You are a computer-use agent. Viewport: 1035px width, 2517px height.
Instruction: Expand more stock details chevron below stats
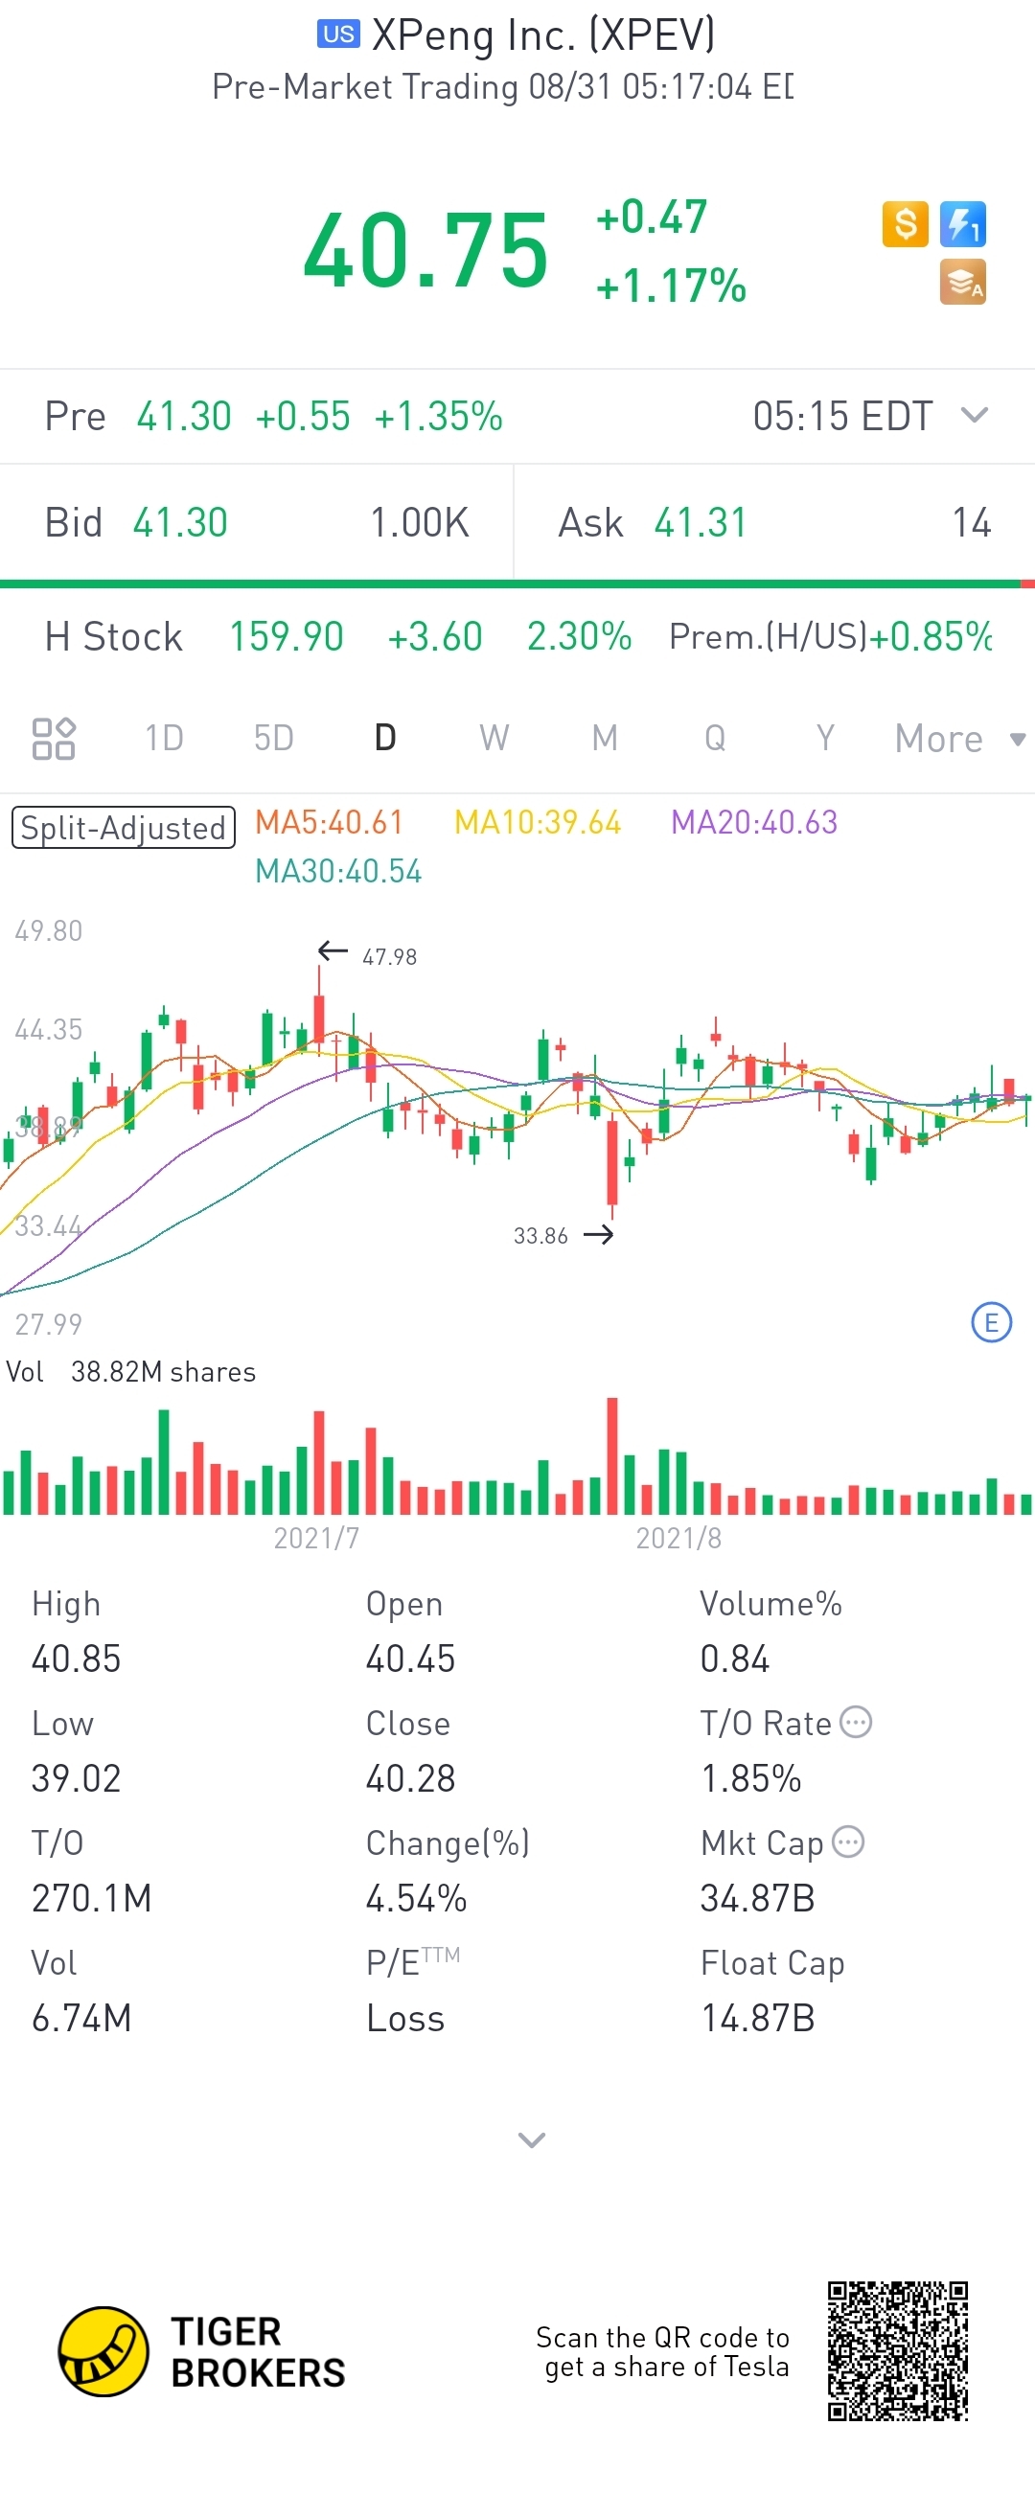(x=531, y=2139)
